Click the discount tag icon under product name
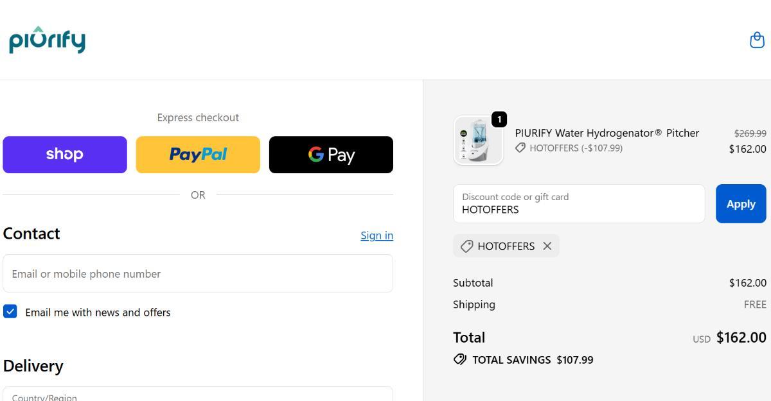 tap(520, 148)
